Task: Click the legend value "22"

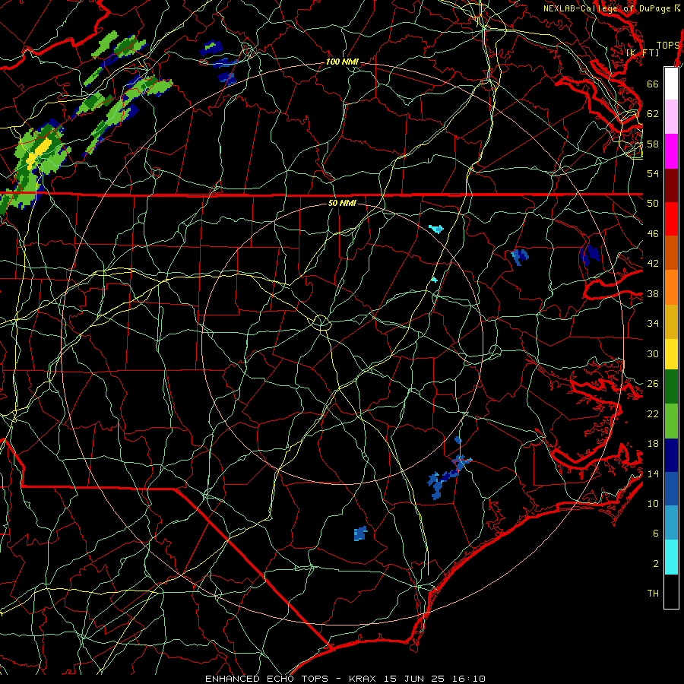Action: click(653, 413)
